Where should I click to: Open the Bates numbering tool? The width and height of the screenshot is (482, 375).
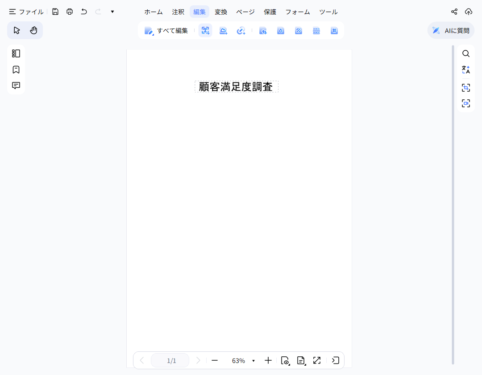point(334,30)
